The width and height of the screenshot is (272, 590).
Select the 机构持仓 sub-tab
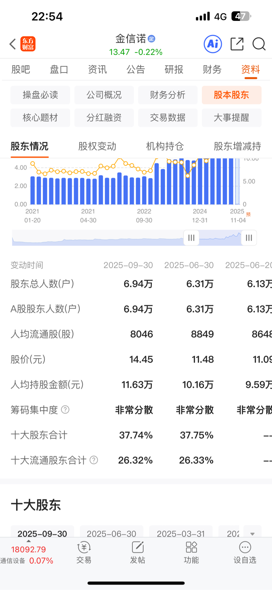coord(165,146)
